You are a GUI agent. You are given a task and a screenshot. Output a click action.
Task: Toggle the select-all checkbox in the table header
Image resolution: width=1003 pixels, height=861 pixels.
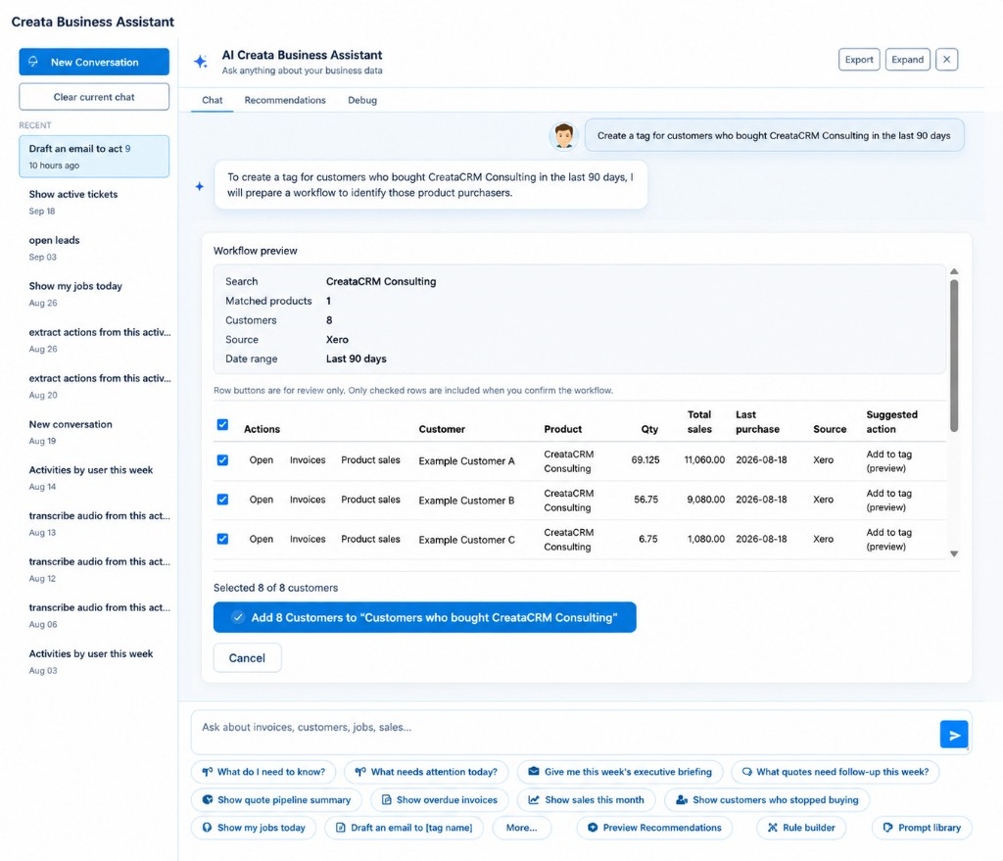click(x=222, y=425)
